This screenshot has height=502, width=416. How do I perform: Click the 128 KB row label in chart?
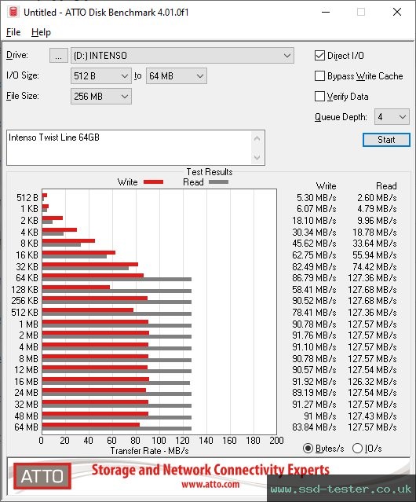pos(24,290)
